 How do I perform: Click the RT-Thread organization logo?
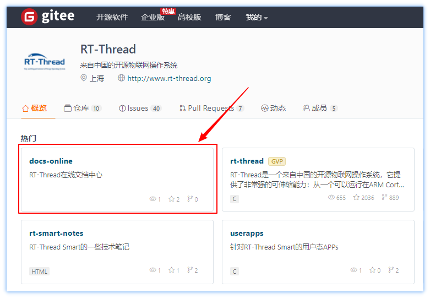[x=45, y=62]
